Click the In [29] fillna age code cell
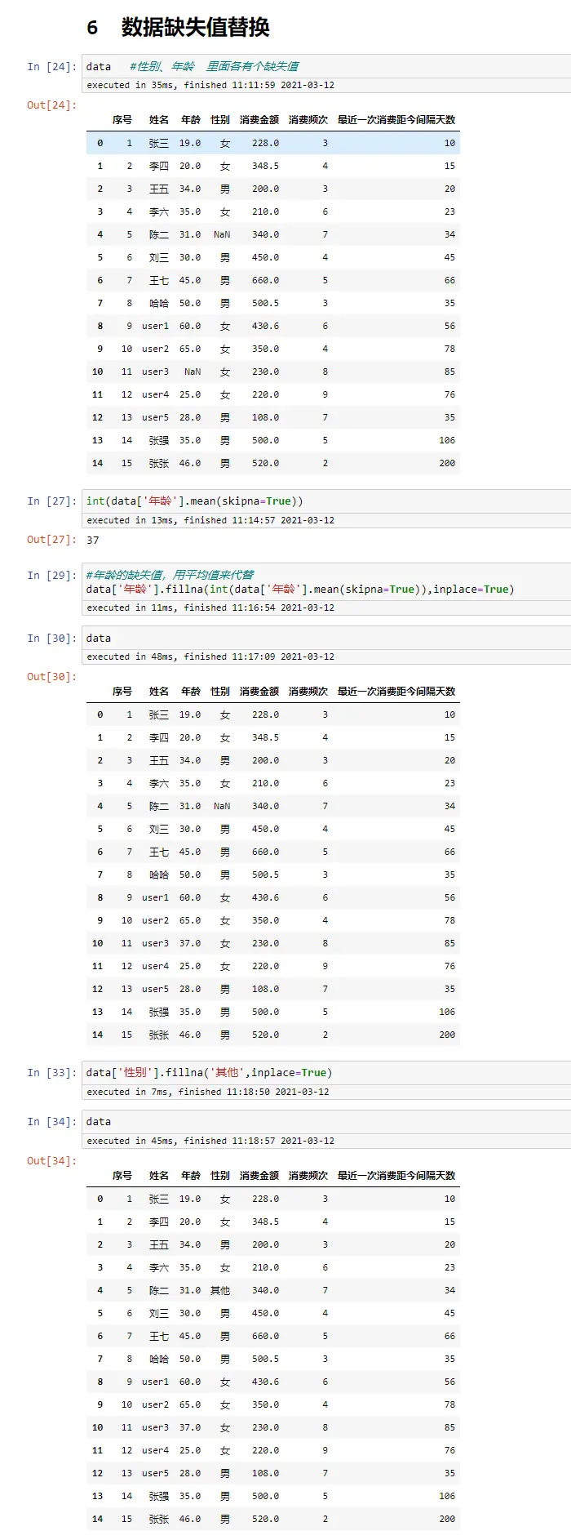The image size is (571, 1540). 326,582
